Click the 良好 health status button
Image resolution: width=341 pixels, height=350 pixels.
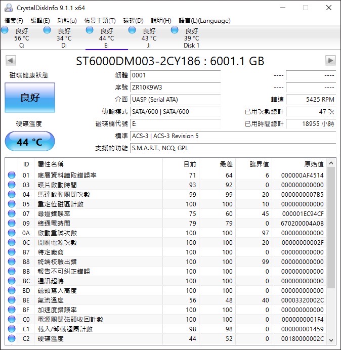[x=30, y=98]
